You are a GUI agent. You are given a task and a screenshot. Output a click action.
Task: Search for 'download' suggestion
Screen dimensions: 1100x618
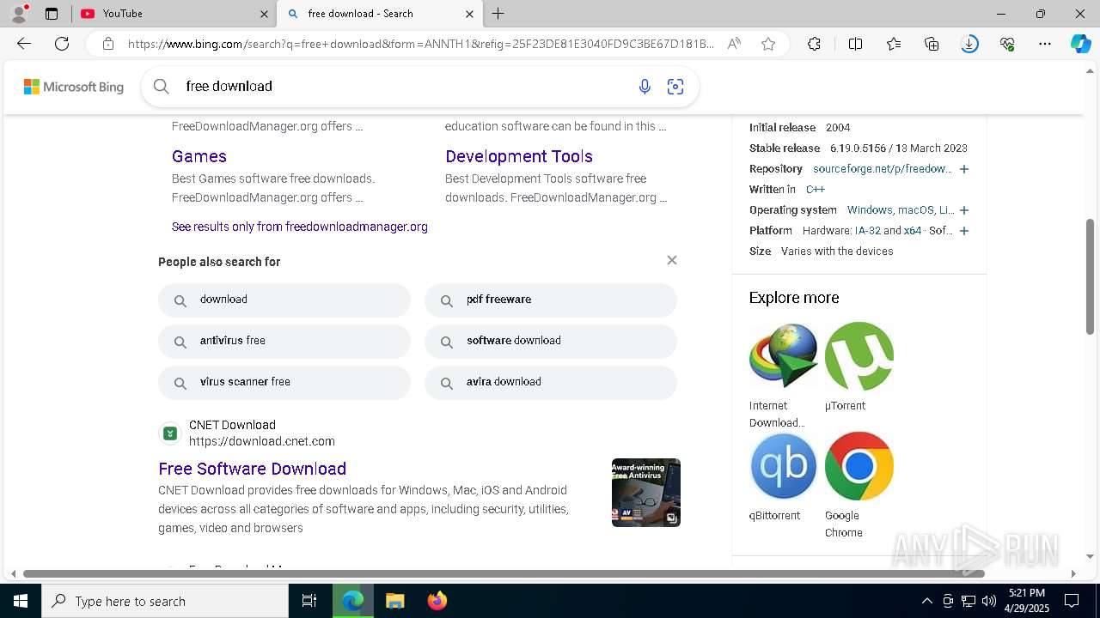point(284,300)
